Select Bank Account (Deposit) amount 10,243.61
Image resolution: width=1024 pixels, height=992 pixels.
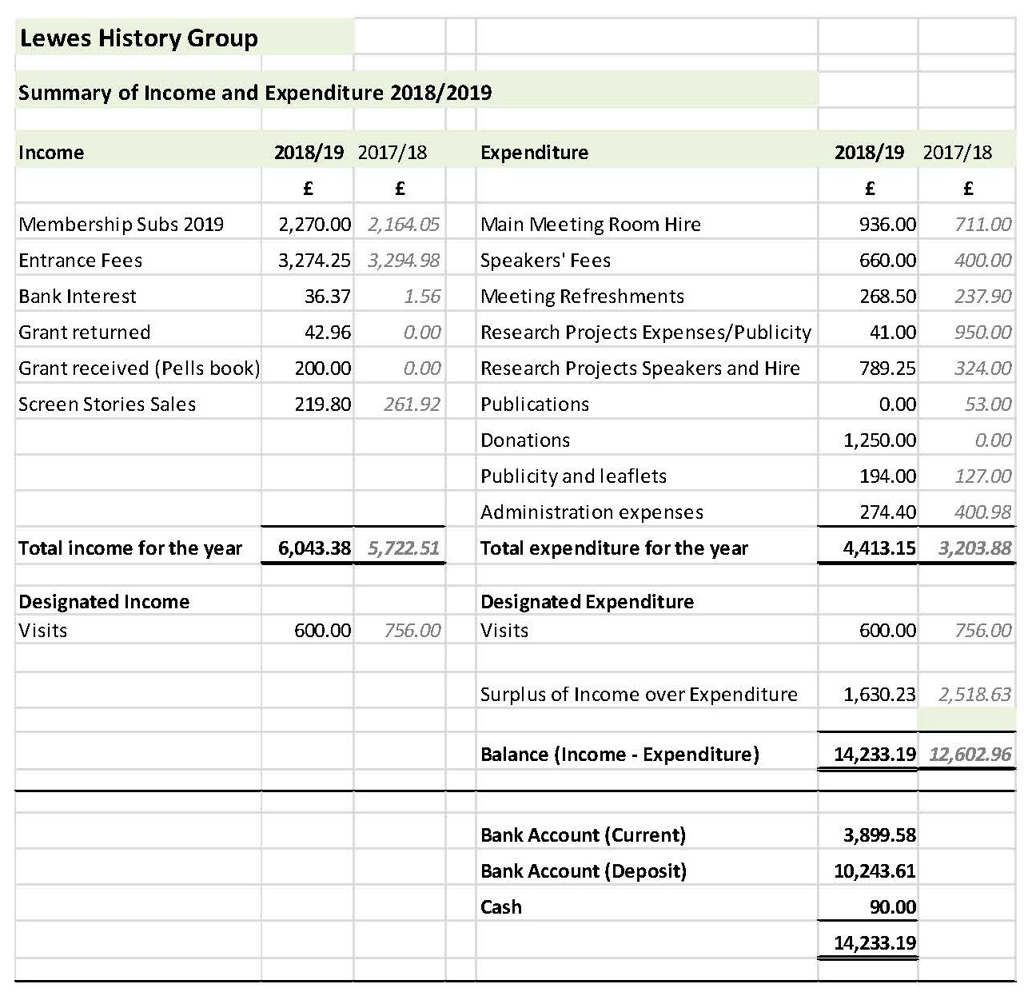tap(875, 871)
